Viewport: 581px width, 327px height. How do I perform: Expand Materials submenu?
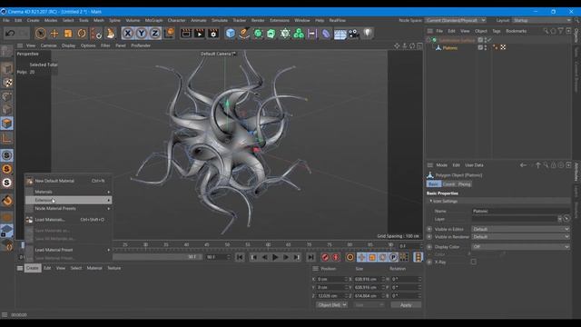click(68, 192)
